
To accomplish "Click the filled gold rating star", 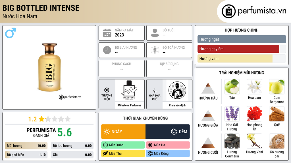I will (x=41, y=119).
